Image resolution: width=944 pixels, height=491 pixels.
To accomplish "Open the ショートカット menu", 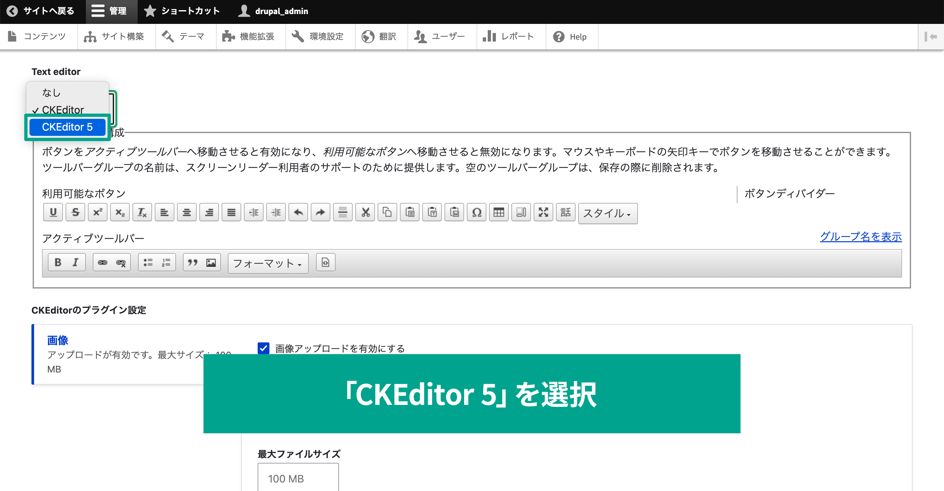I will [182, 11].
